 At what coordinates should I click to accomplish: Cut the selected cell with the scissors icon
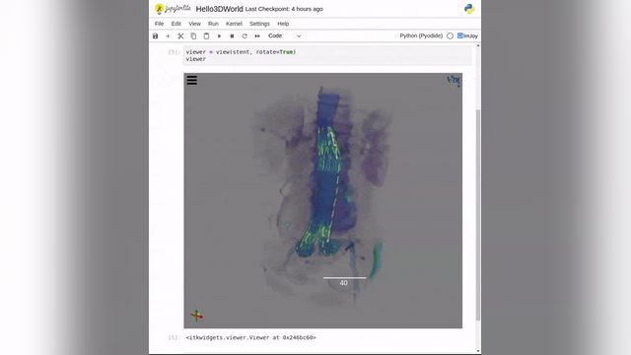point(180,35)
